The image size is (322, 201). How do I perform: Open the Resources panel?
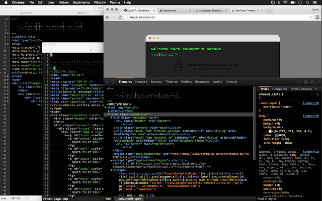click(x=202, y=82)
